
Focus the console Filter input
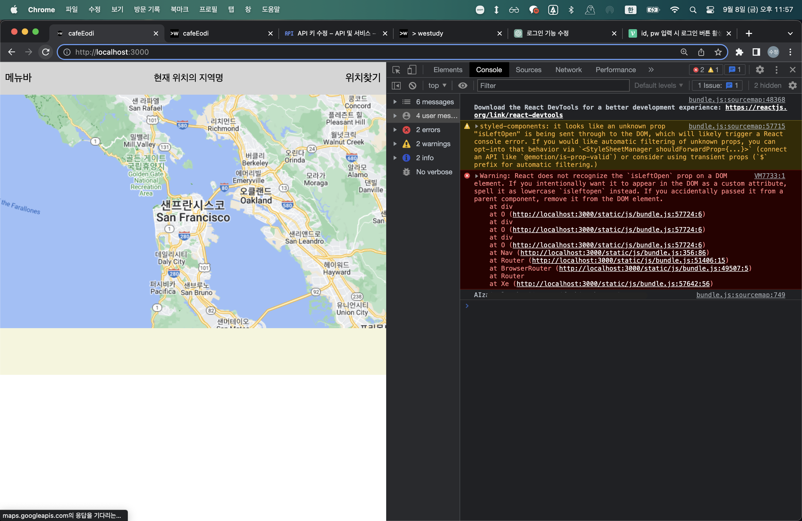click(553, 86)
